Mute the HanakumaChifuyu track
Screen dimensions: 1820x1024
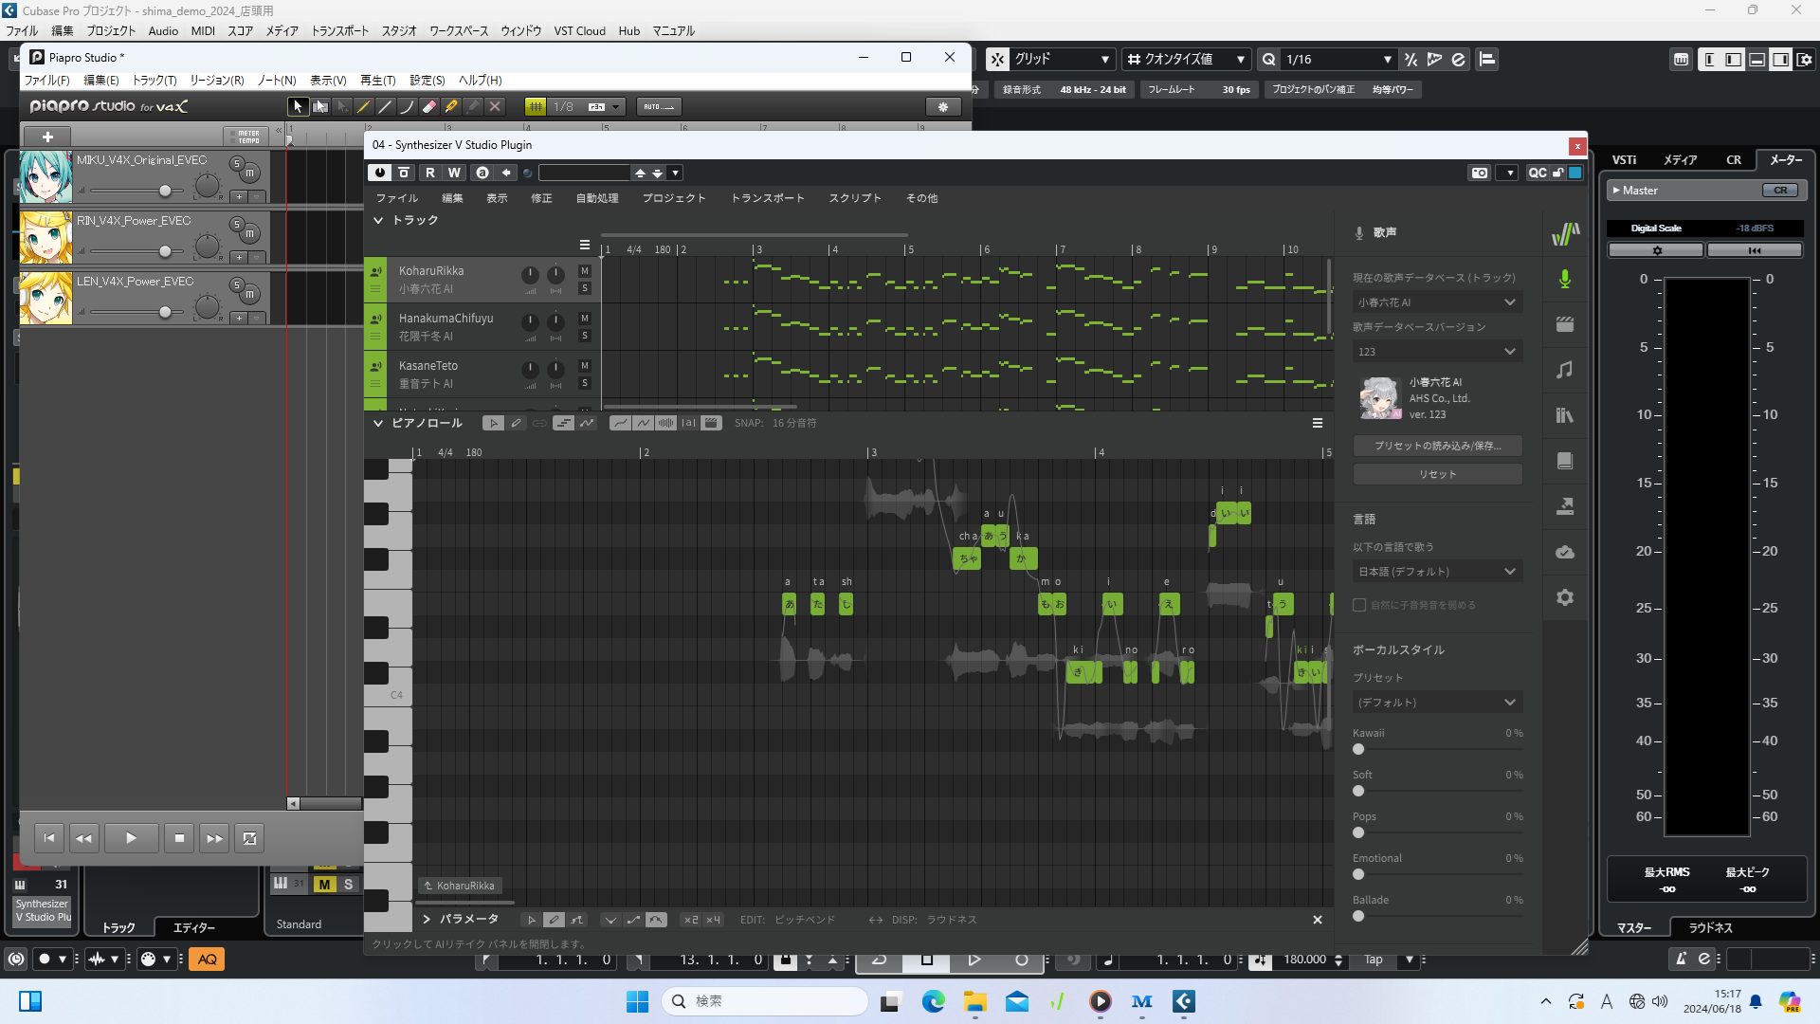tap(585, 319)
